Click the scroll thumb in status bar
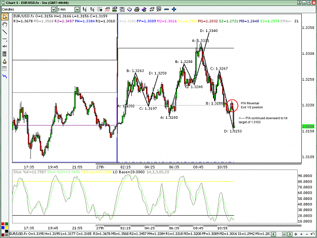Image resolution: width=317 pixels, height=238 pixels. 285,234
